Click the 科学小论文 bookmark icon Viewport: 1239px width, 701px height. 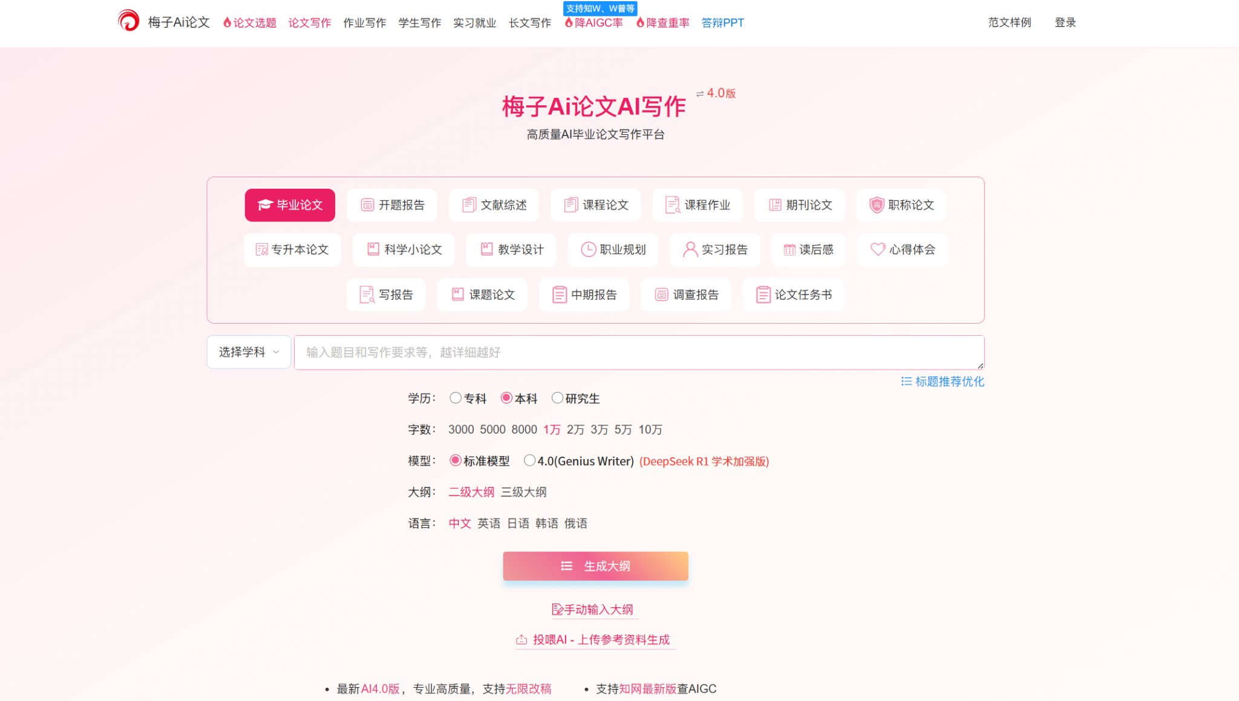373,249
